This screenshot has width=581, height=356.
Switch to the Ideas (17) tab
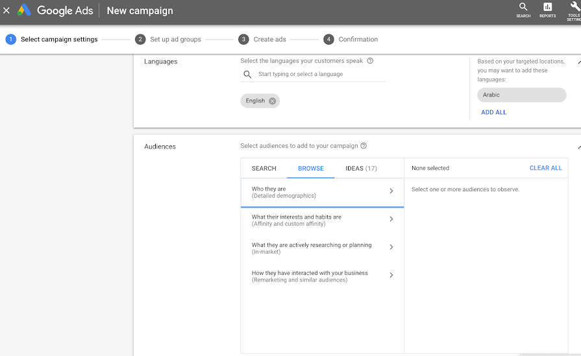pyautogui.click(x=361, y=169)
